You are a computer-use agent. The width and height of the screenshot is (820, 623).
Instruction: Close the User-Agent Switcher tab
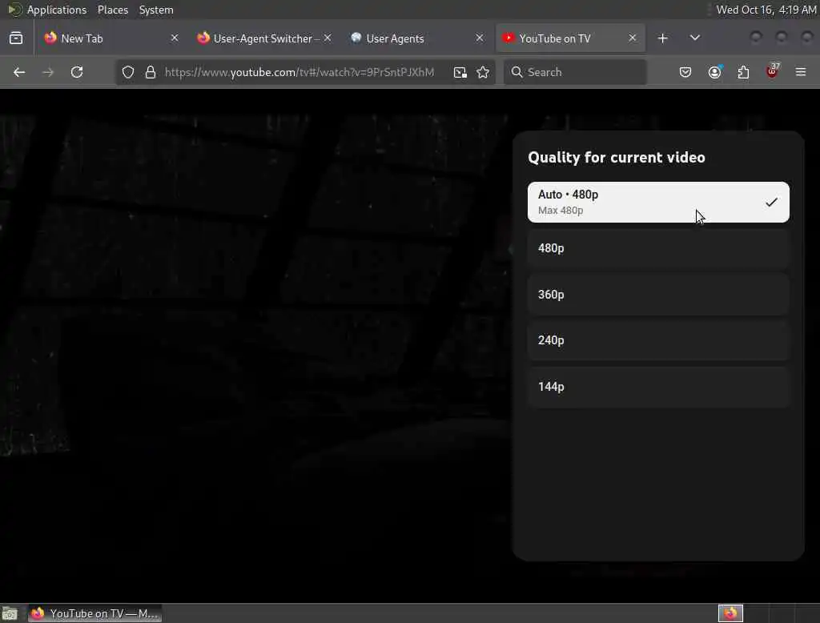[328, 38]
